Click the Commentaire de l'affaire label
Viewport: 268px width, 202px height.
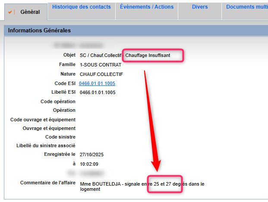point(48,183)
